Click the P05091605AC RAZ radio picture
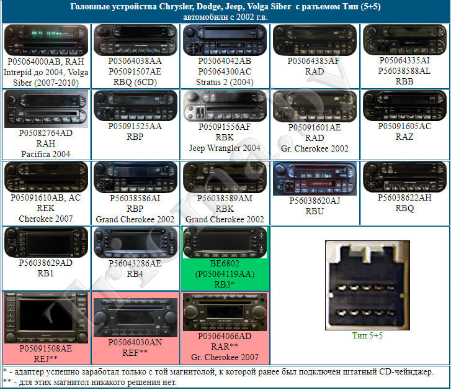451x390 pixels. tap(404, 106)
